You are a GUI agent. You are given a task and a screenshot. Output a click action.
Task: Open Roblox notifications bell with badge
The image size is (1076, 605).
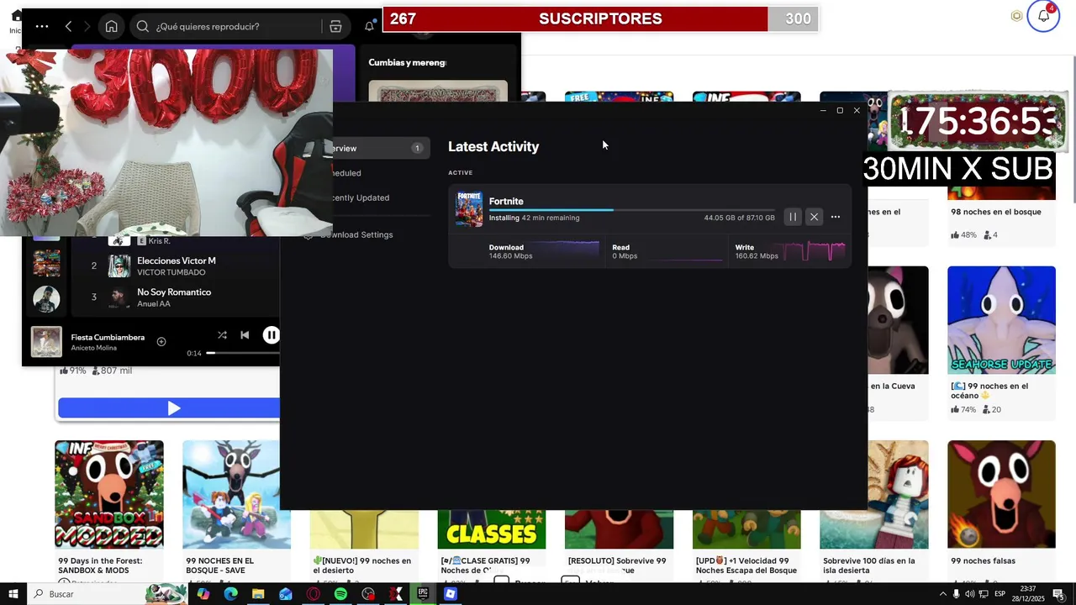[x=1043, y=16]
